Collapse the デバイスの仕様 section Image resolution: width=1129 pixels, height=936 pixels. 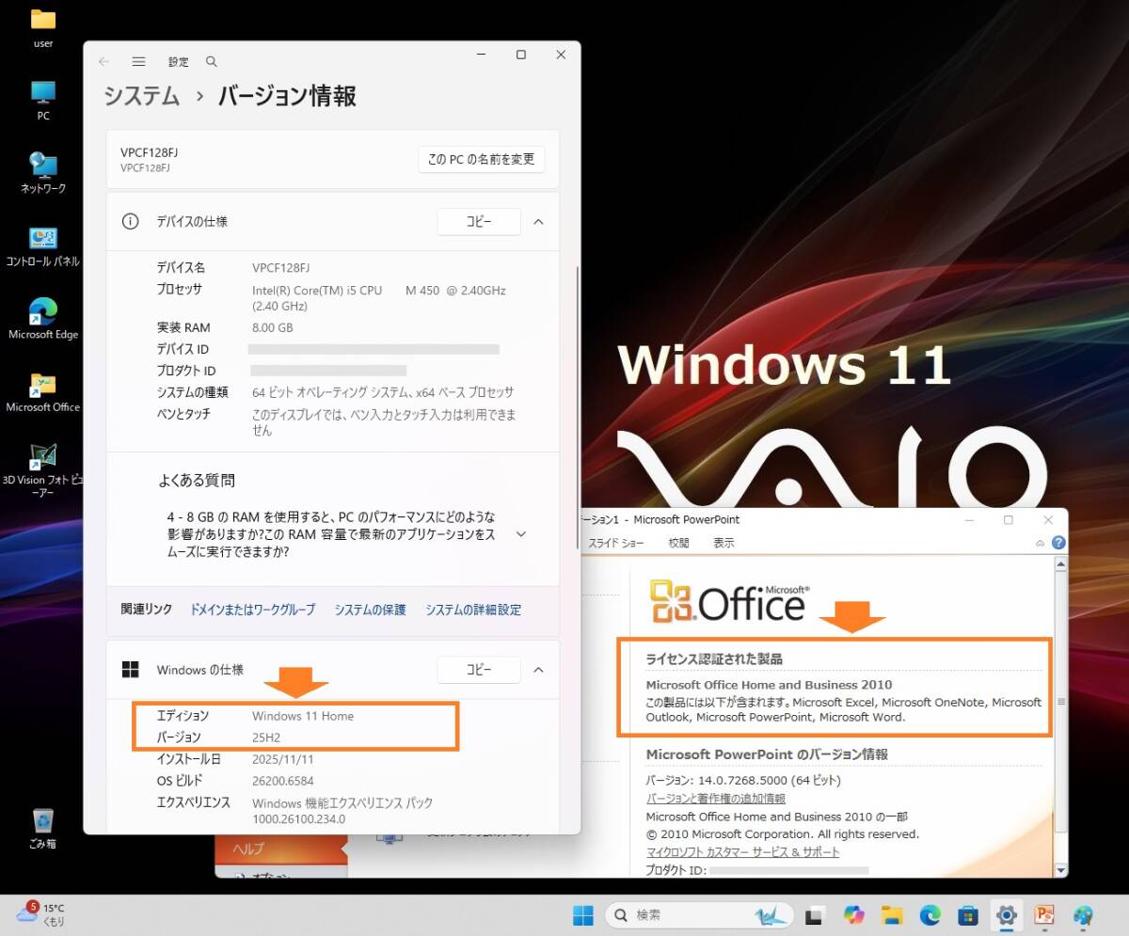coord(538,222)
